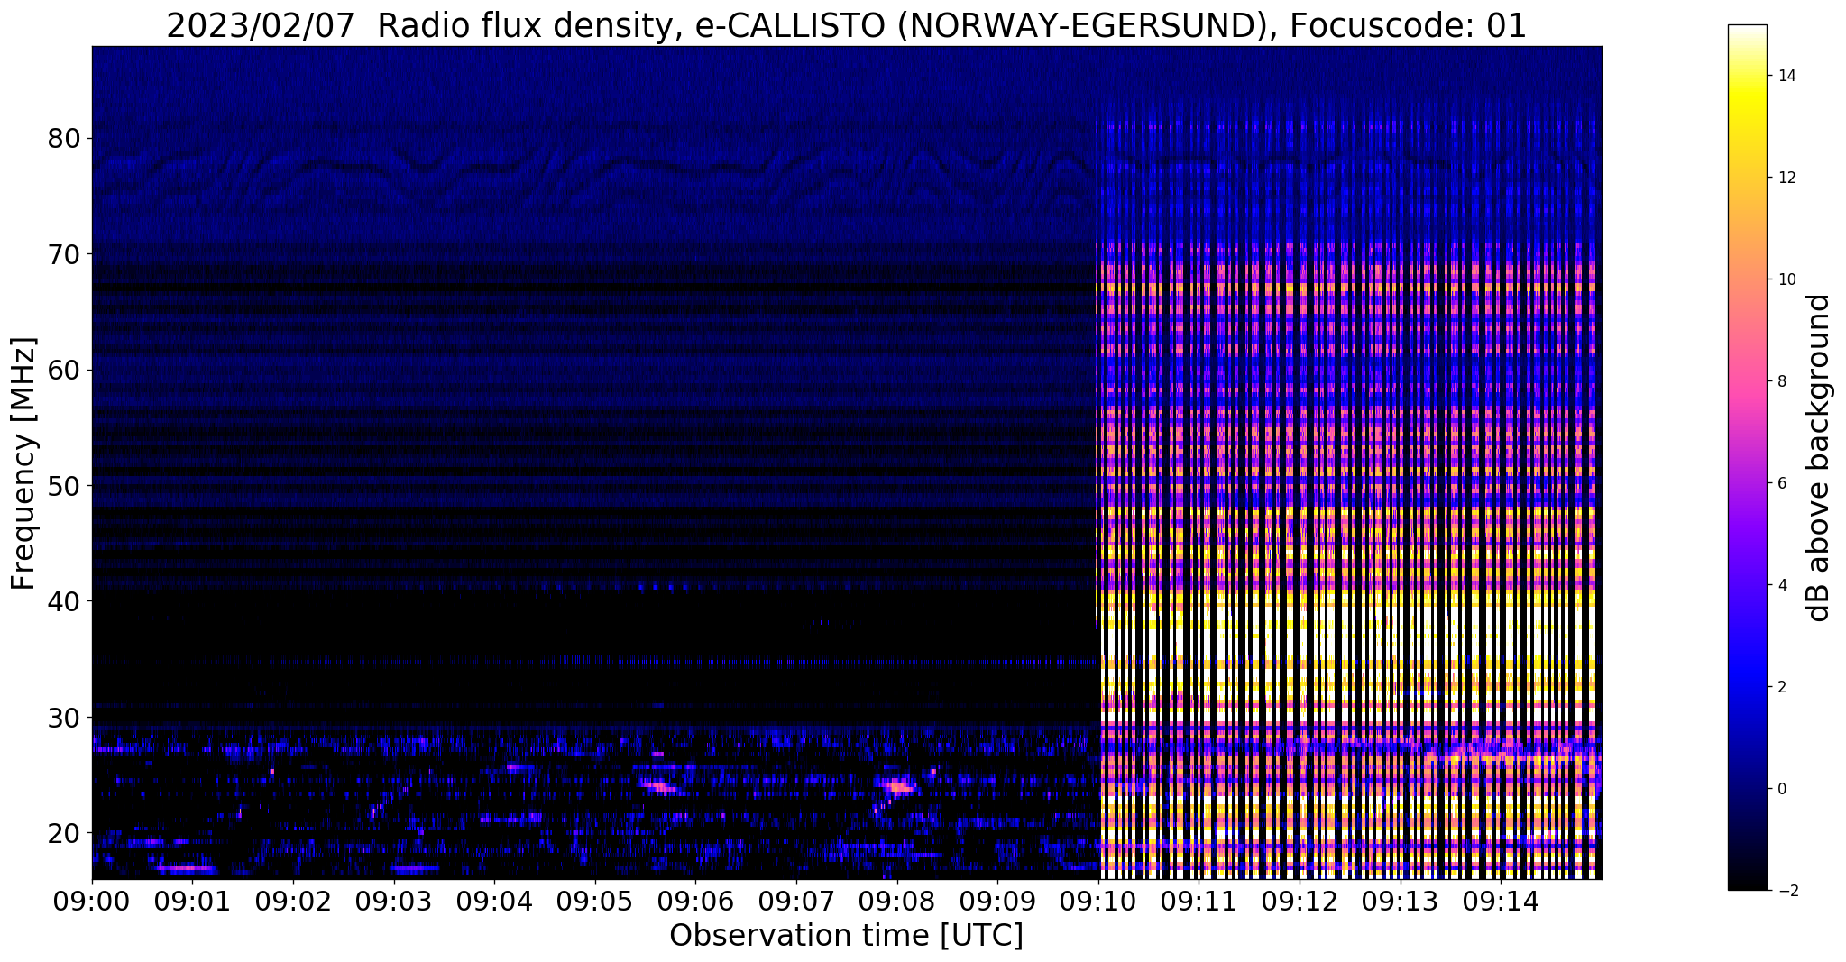The width and height of the screenshot is (1846, 962).
Task: Click the 09:10 time tick label
Action: point(1098,900)
